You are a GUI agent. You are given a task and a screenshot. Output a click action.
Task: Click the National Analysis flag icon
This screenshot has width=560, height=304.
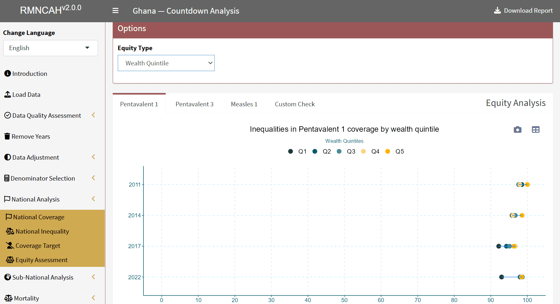pos(7,199)
